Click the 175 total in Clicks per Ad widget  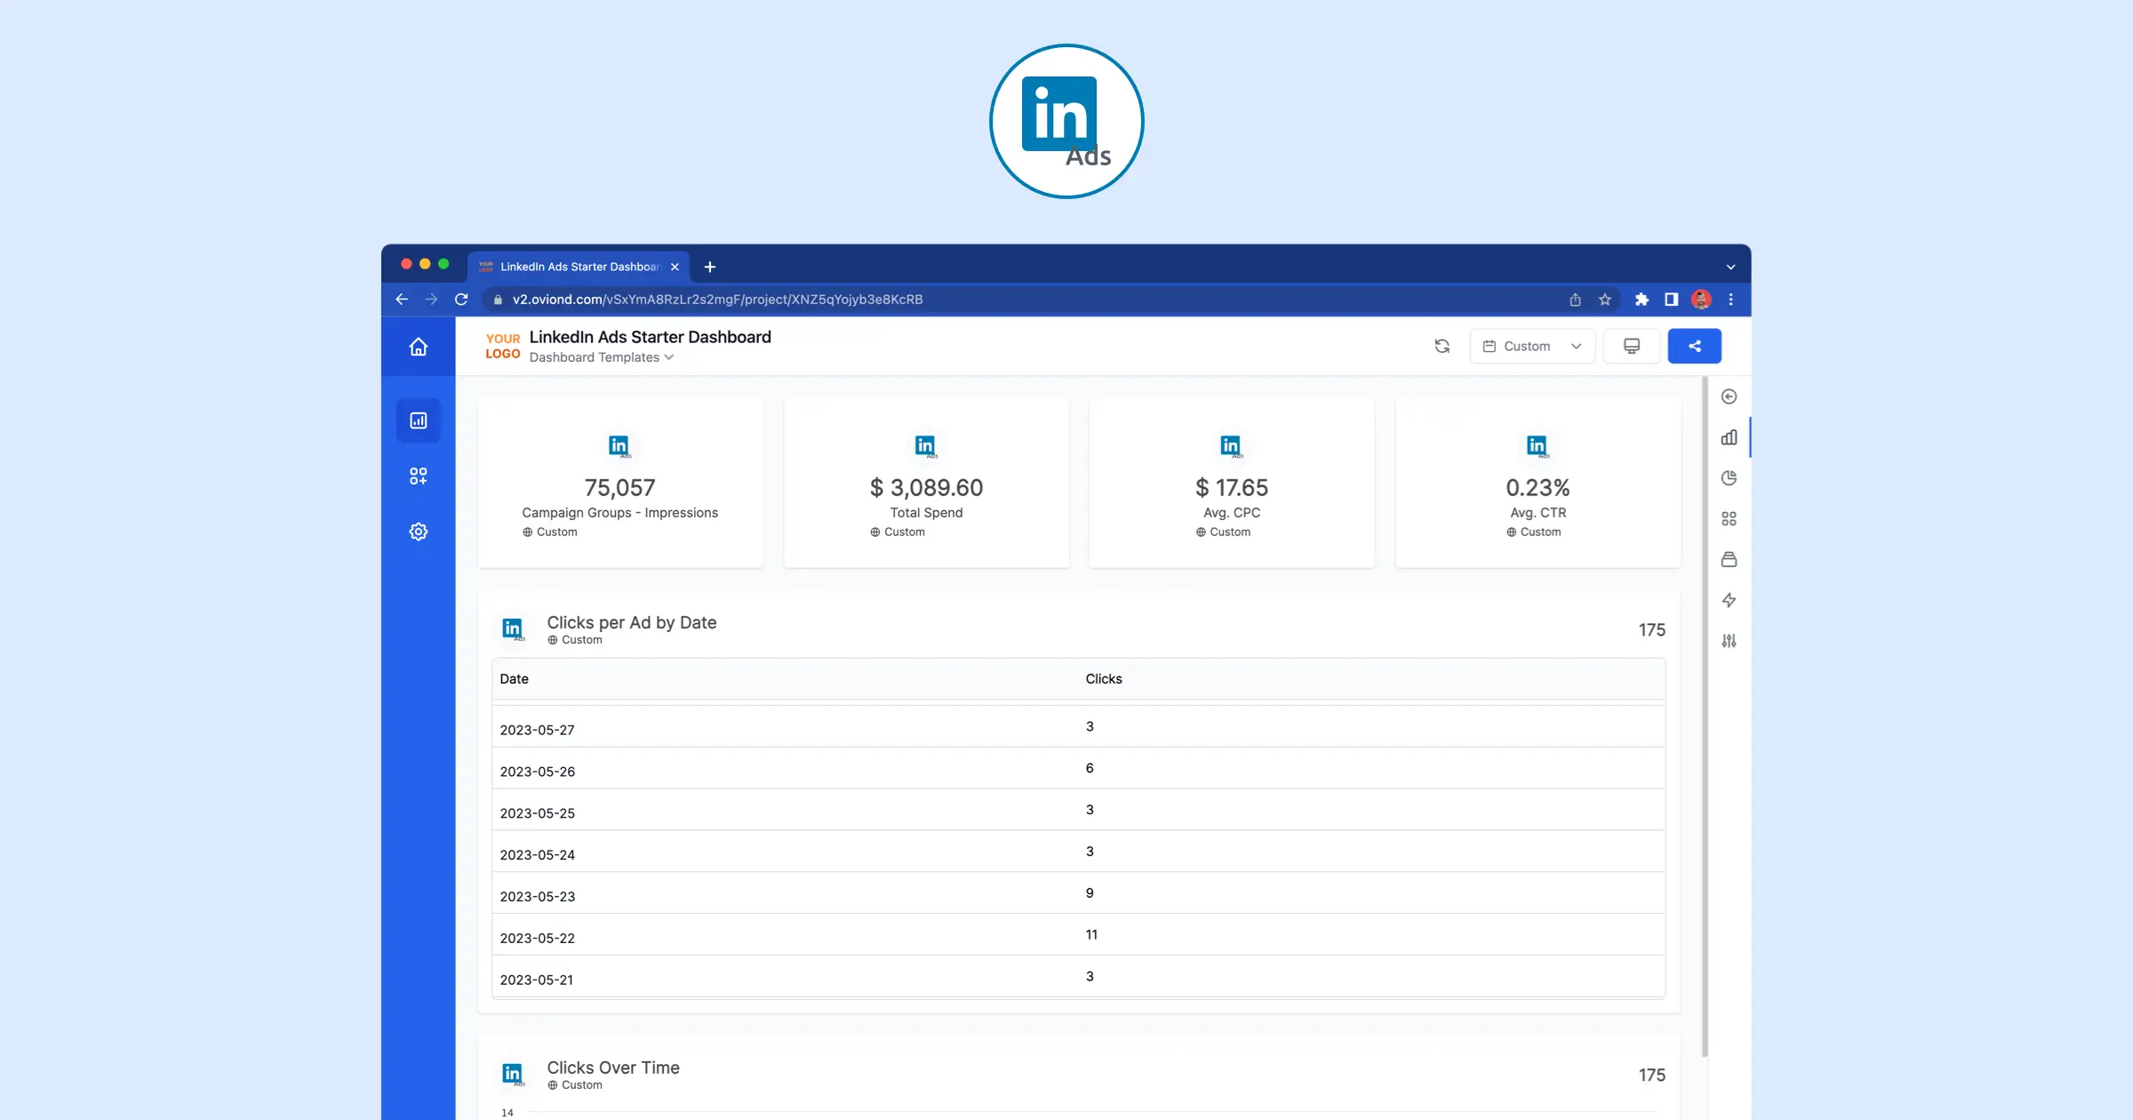click(1651, 629)
